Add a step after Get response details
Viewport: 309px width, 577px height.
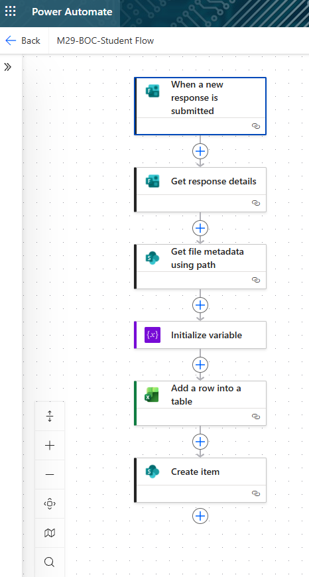pyautogui.click(x=200, y=228)
